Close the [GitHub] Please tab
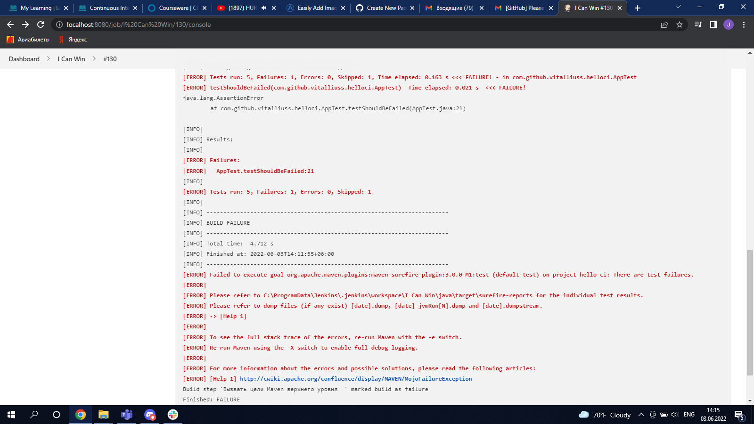 coord(551,8)
